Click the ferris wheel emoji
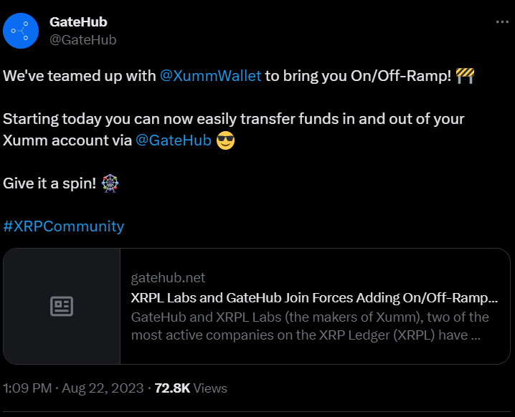Viewport: 515px width, 417px height. (x=110, y=183)
